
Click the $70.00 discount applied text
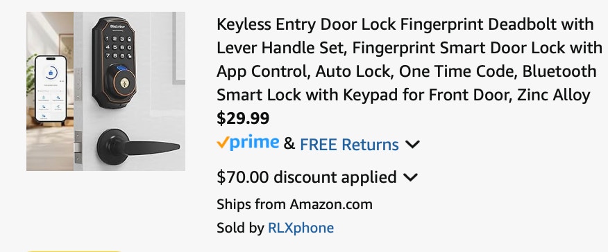click(306, 177)
